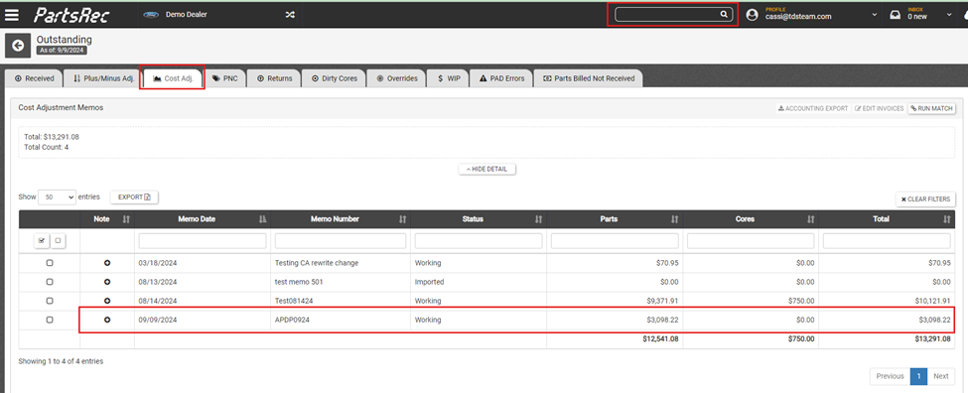Sort by Total column arrows
968x393 pixels.
[947, 219]
